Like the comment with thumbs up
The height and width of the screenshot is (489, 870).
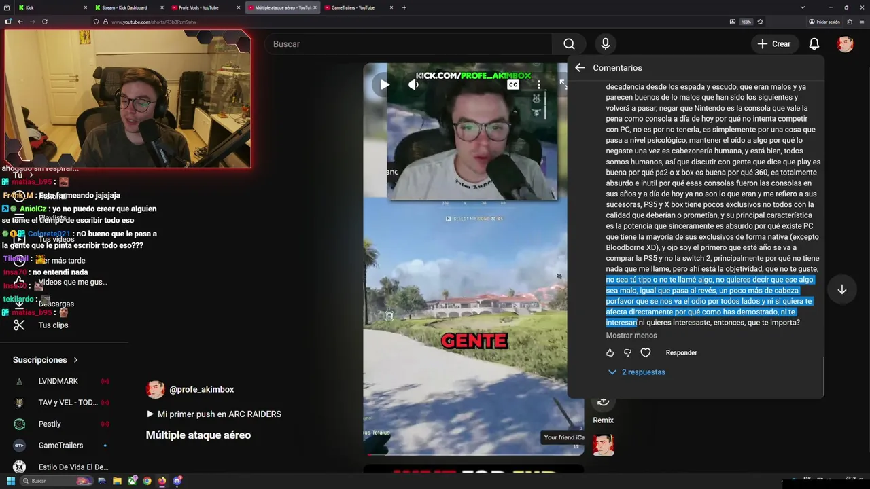coord(610,352)
